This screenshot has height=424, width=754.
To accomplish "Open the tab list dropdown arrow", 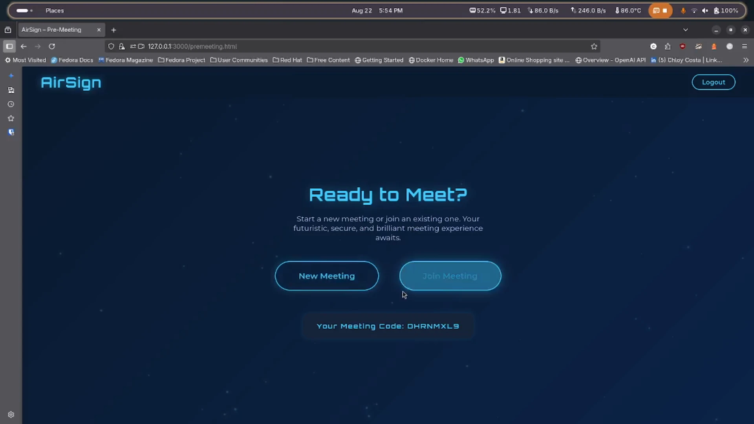I will (686, 29).
